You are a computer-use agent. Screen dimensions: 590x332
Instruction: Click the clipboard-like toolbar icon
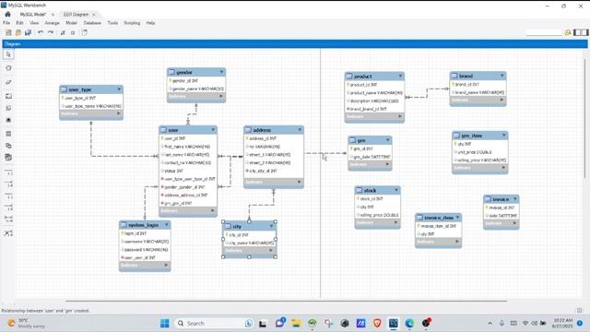[84, 33]
